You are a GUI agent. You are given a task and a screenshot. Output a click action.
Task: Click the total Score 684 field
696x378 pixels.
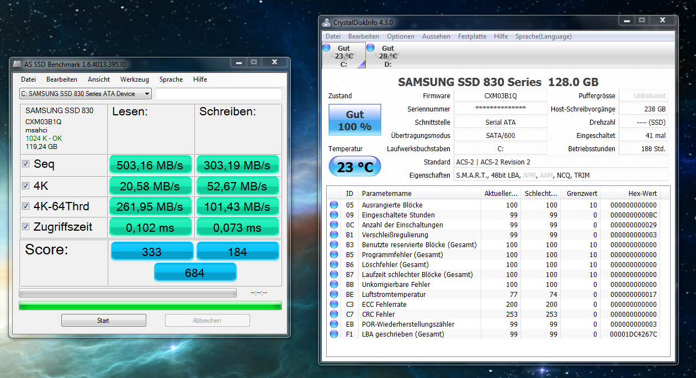pos(195,273)
